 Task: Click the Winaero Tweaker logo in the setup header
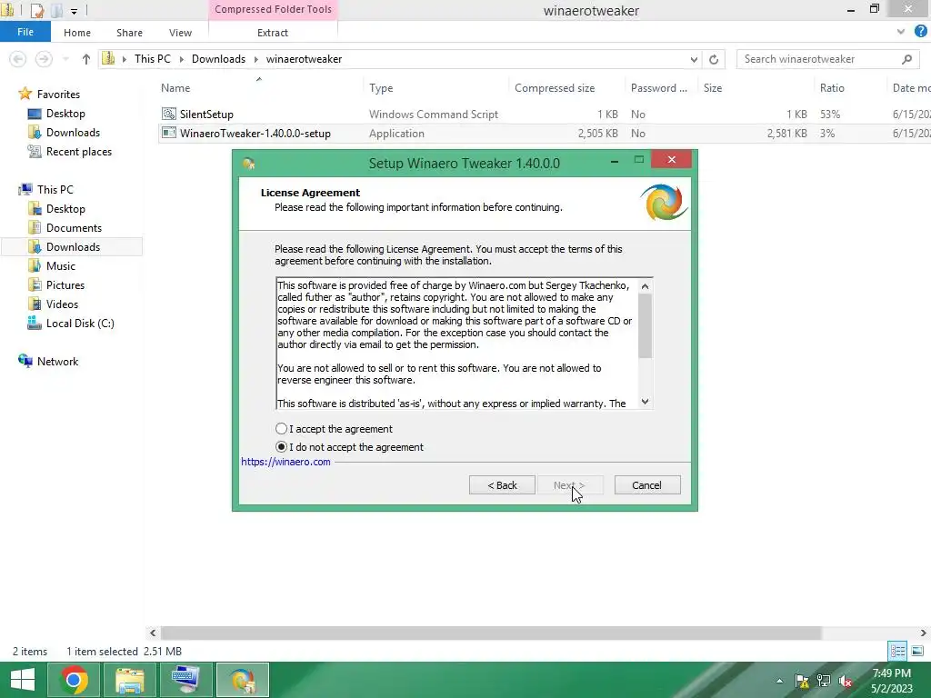[x=664, y=203]
